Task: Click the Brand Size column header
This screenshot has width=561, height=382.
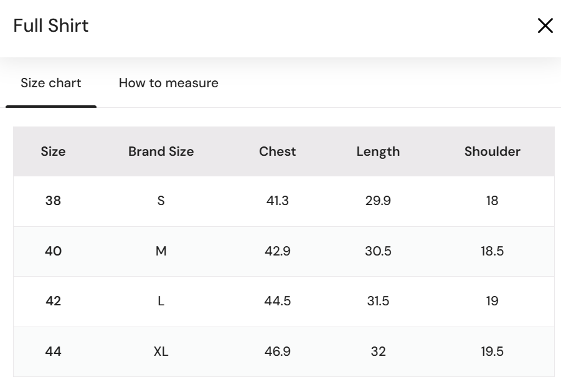Action: click(x=161, y=151)
